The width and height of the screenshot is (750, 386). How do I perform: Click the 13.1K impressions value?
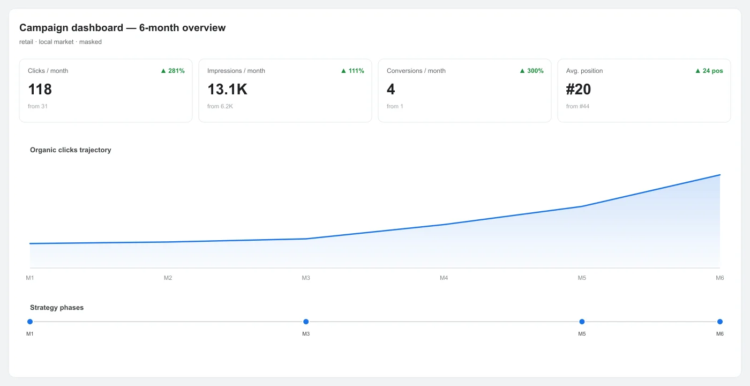pyautogui.click(x=227, y=89)
